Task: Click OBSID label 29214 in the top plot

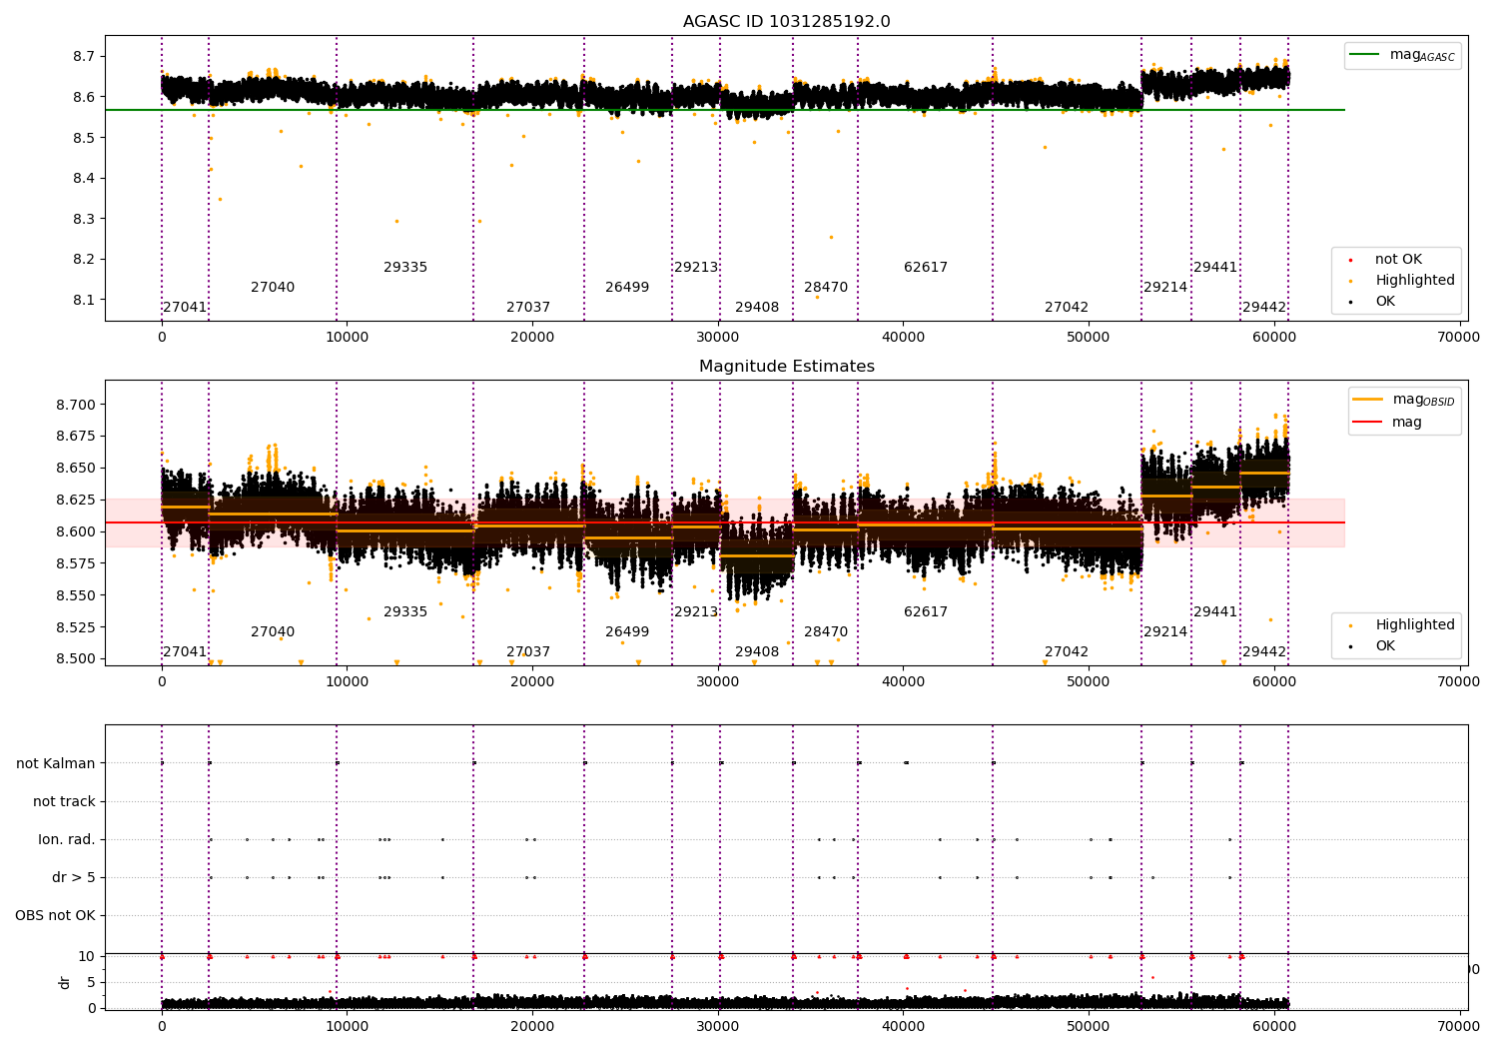Action: coord(1165,288)
